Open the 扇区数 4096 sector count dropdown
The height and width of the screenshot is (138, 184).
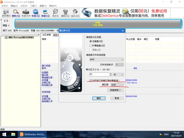(x=117, y=85)
